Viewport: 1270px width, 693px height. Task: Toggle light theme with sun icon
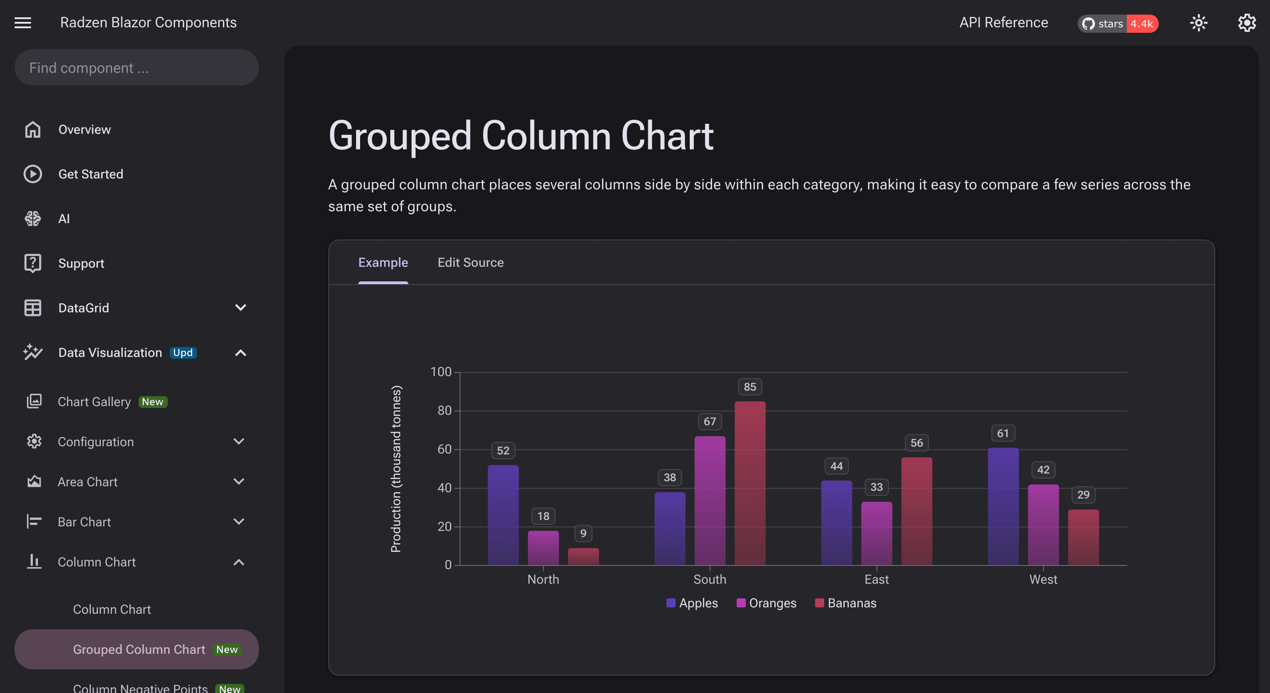click(x=1198, y=23)
